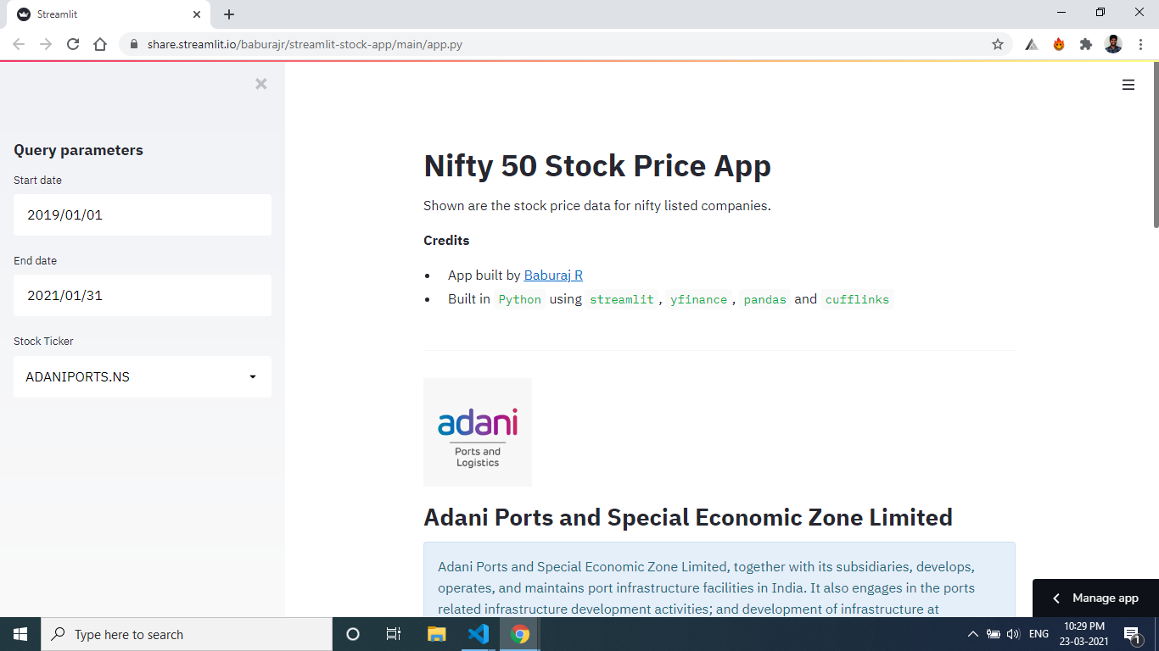Click the cufflinks code tag
The image size is (1159, 651).
(857, 299)
